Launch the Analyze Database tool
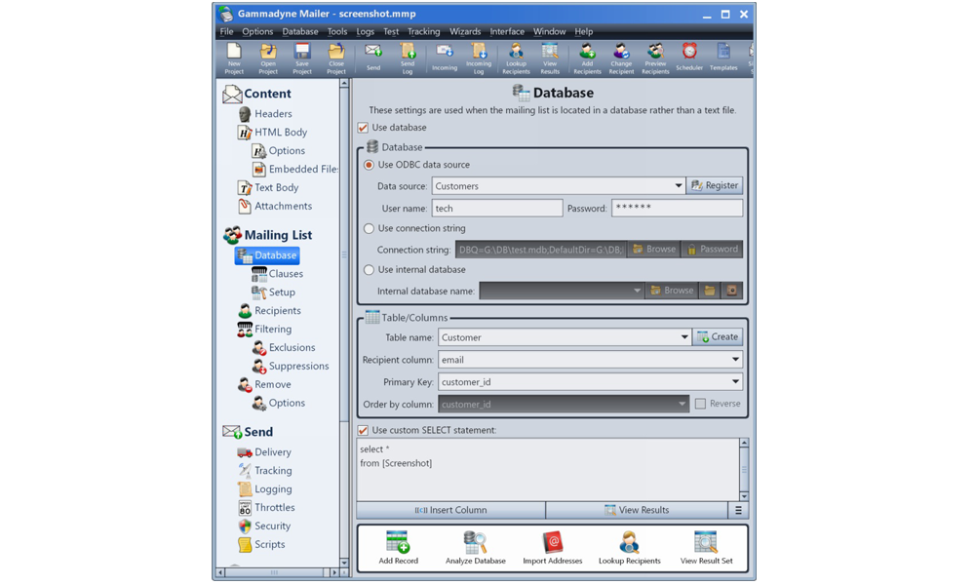Viewport: 975px width, 585px height. [x=475, y=547]
